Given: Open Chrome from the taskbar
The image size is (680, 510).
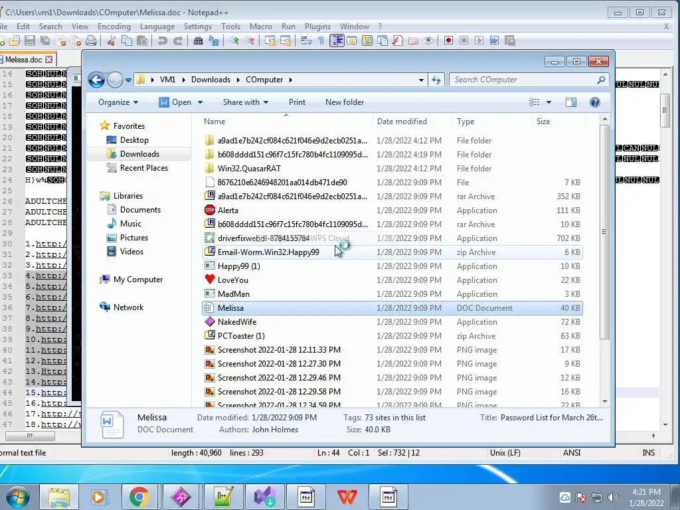Looking at the screenshot, I should click(139, 497).
